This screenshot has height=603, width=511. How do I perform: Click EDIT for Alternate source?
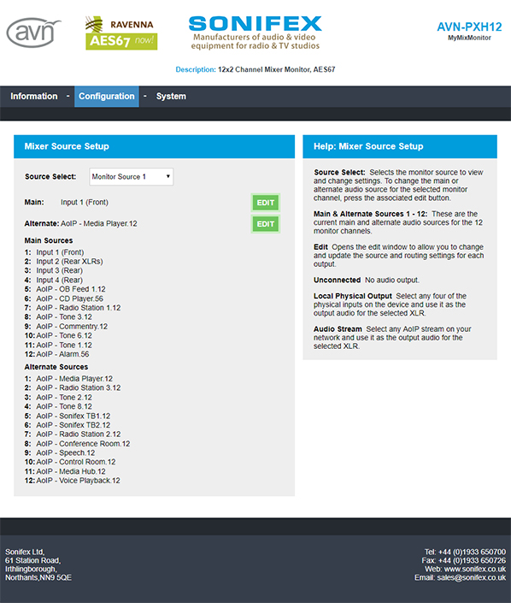pos(266,224)
